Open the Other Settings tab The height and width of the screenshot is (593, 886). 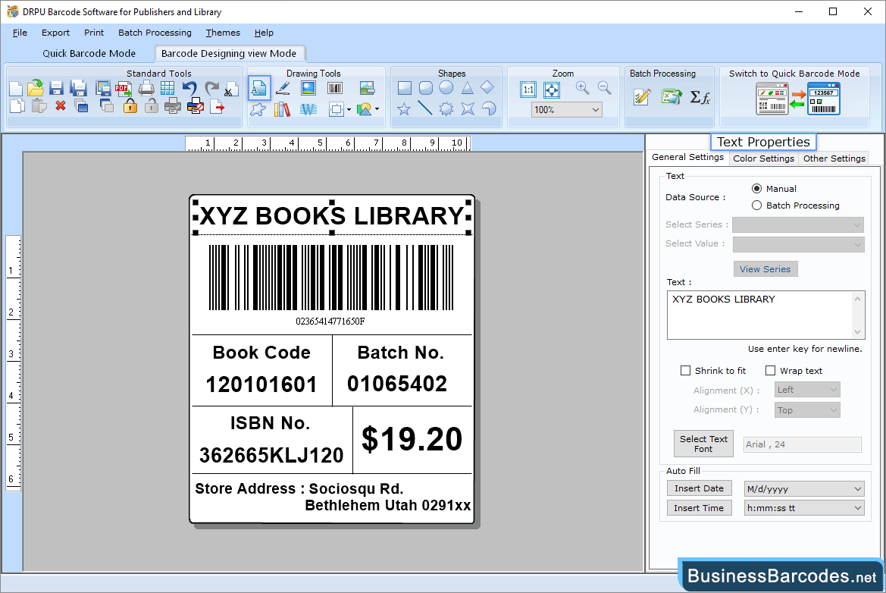coord(834,158)
